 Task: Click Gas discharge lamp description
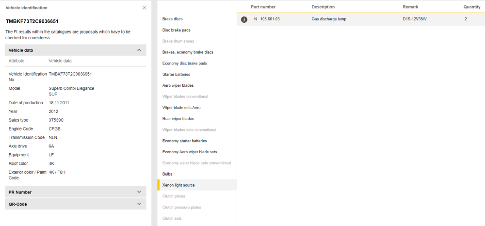tap(329, 19)
